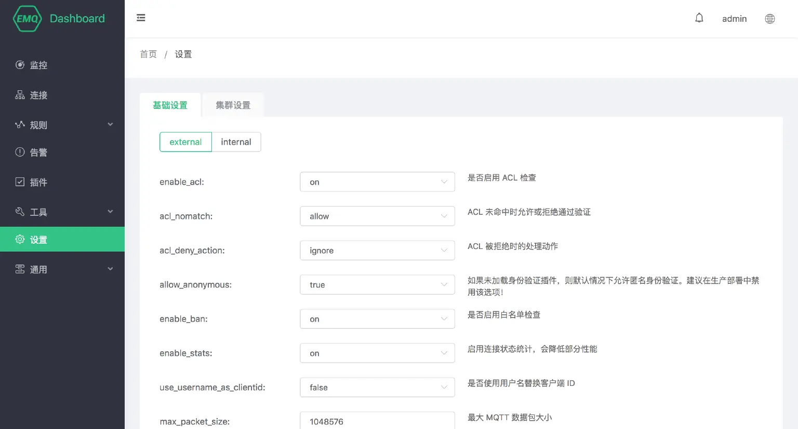Expand the 规则 rules submenu
798x429 pixels.
[x=62, y=125]
